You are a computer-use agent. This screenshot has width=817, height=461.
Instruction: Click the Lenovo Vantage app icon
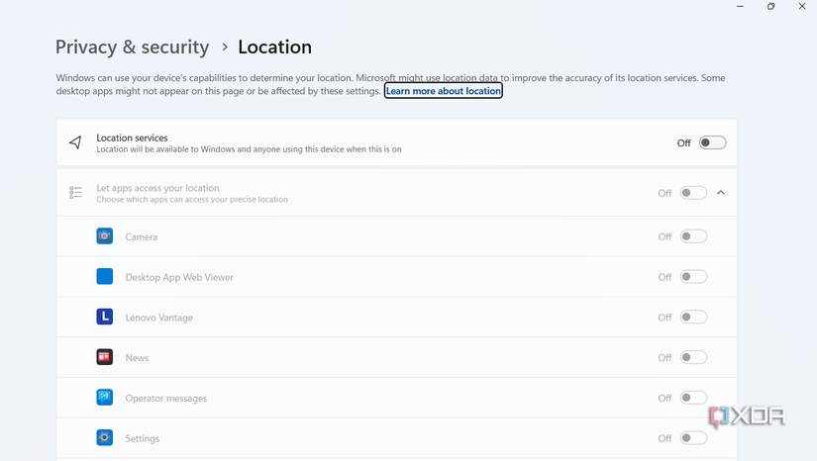104,318
